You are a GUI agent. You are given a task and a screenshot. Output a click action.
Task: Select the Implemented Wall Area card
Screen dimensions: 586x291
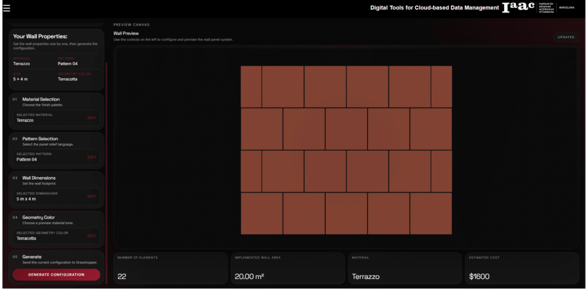pos(288,268)
